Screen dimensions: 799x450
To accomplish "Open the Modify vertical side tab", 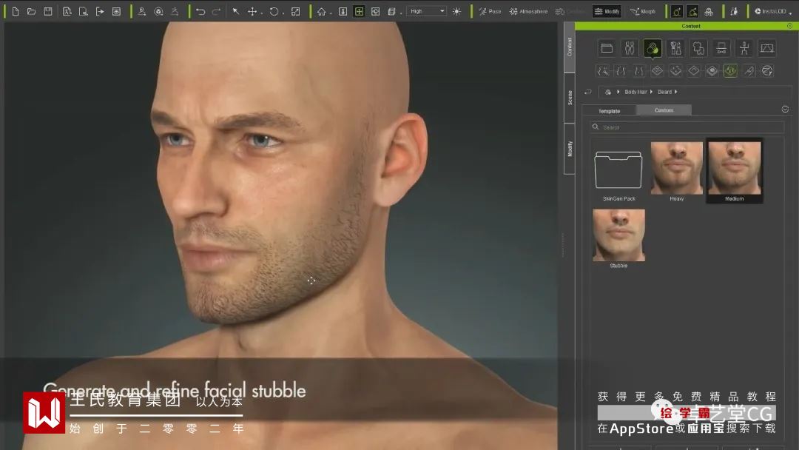I will tap(570, 149).
